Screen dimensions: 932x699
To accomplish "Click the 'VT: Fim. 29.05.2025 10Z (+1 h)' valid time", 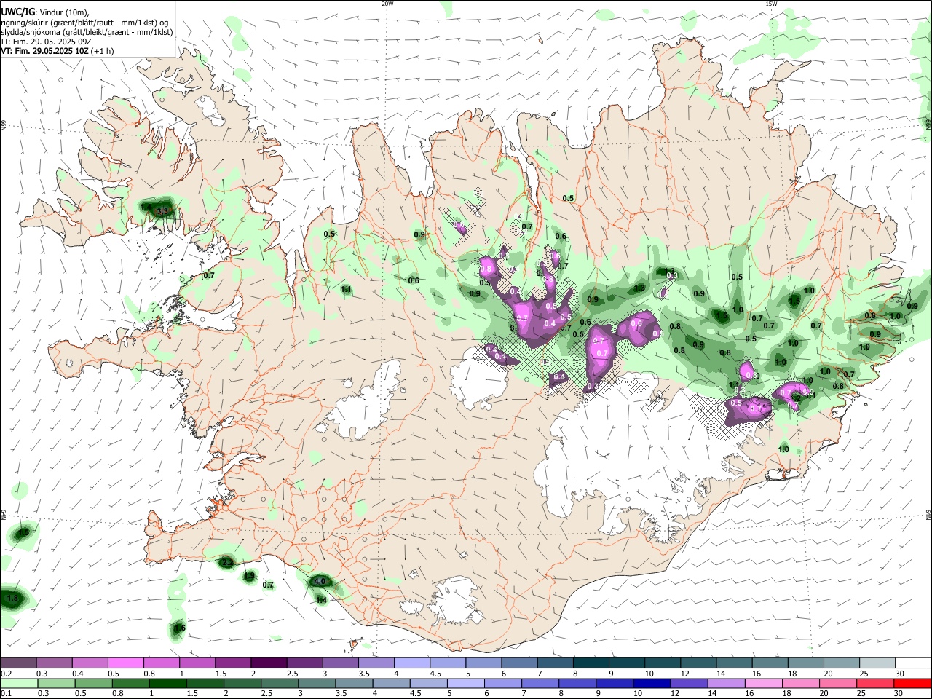I will (57, 51).
